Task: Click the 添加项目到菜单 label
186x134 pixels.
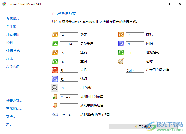Action: click(x=92, y=97)
